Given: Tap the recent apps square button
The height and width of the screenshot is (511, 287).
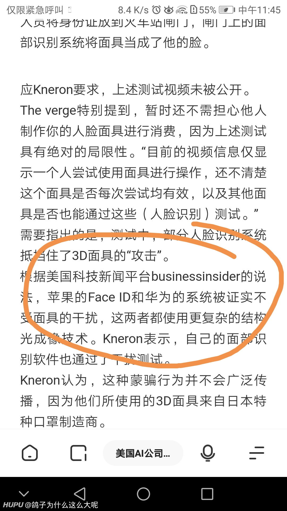Looking at the screenshot, I should [x=207, y=494].
